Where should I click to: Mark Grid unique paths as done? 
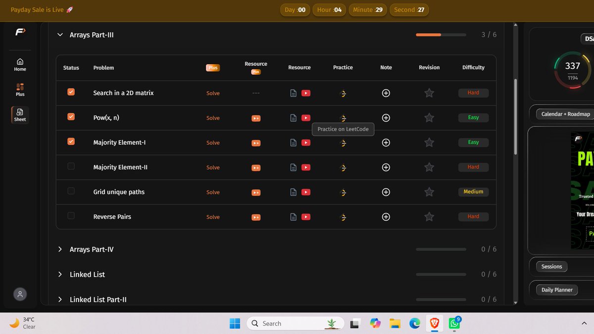click(71, 191)
